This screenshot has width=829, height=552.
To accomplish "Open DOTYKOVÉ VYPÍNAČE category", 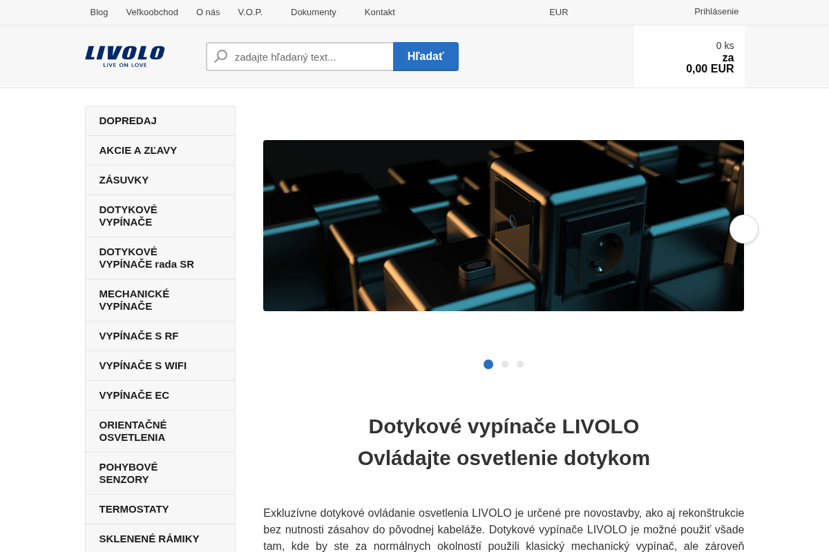I will pos(160,216).
